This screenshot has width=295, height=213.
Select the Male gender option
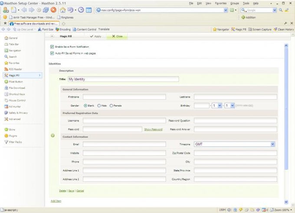pyautogui.click(x=99, y=106)
